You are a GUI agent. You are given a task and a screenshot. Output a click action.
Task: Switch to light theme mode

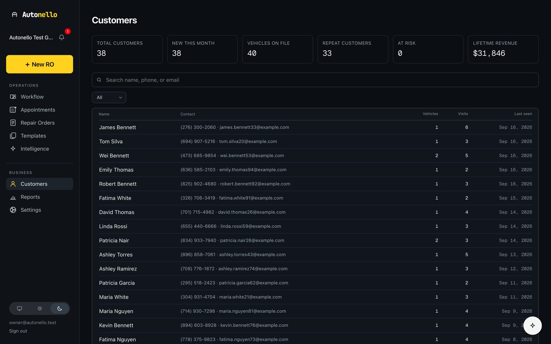(x=40, y=309)
